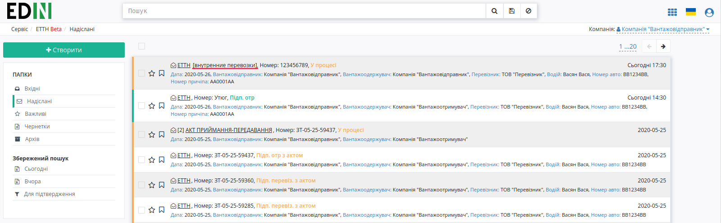Open ЕТТН link numbered ЗТ-05-25-59285
The height and width of the screenshot is (223, 721).
click(x=184, y=206)
